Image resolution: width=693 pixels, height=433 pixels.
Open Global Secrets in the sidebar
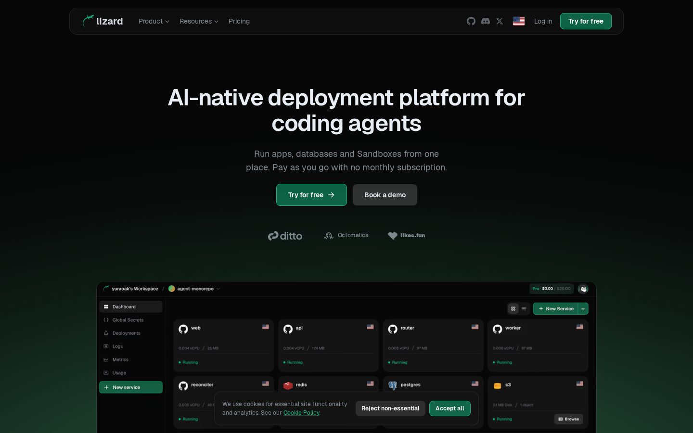(x=131, y=320)
